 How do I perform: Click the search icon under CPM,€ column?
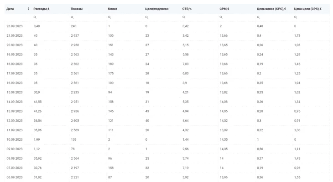click(x=221, y=17)
